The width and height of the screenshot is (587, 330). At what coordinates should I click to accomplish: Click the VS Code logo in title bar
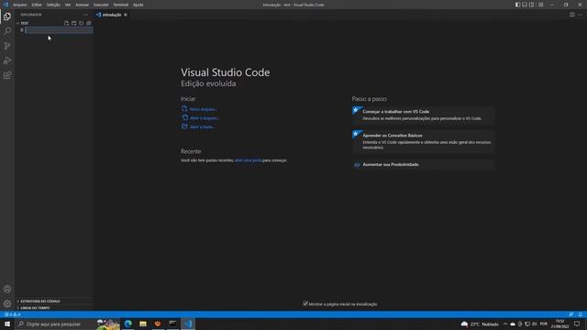(x=6, y=5)
